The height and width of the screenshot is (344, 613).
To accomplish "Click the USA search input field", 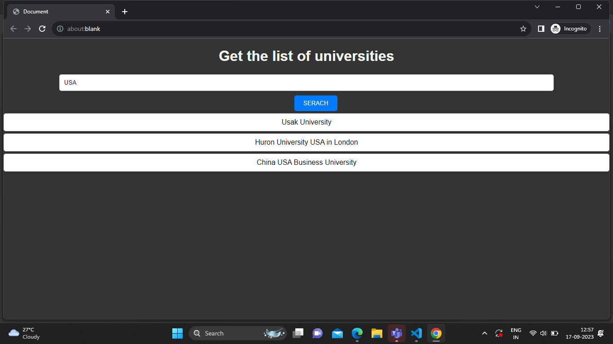I will (x=306, y=82).
